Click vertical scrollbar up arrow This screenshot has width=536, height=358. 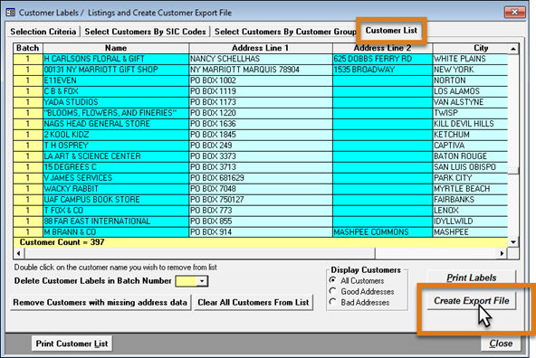(513, 49)
